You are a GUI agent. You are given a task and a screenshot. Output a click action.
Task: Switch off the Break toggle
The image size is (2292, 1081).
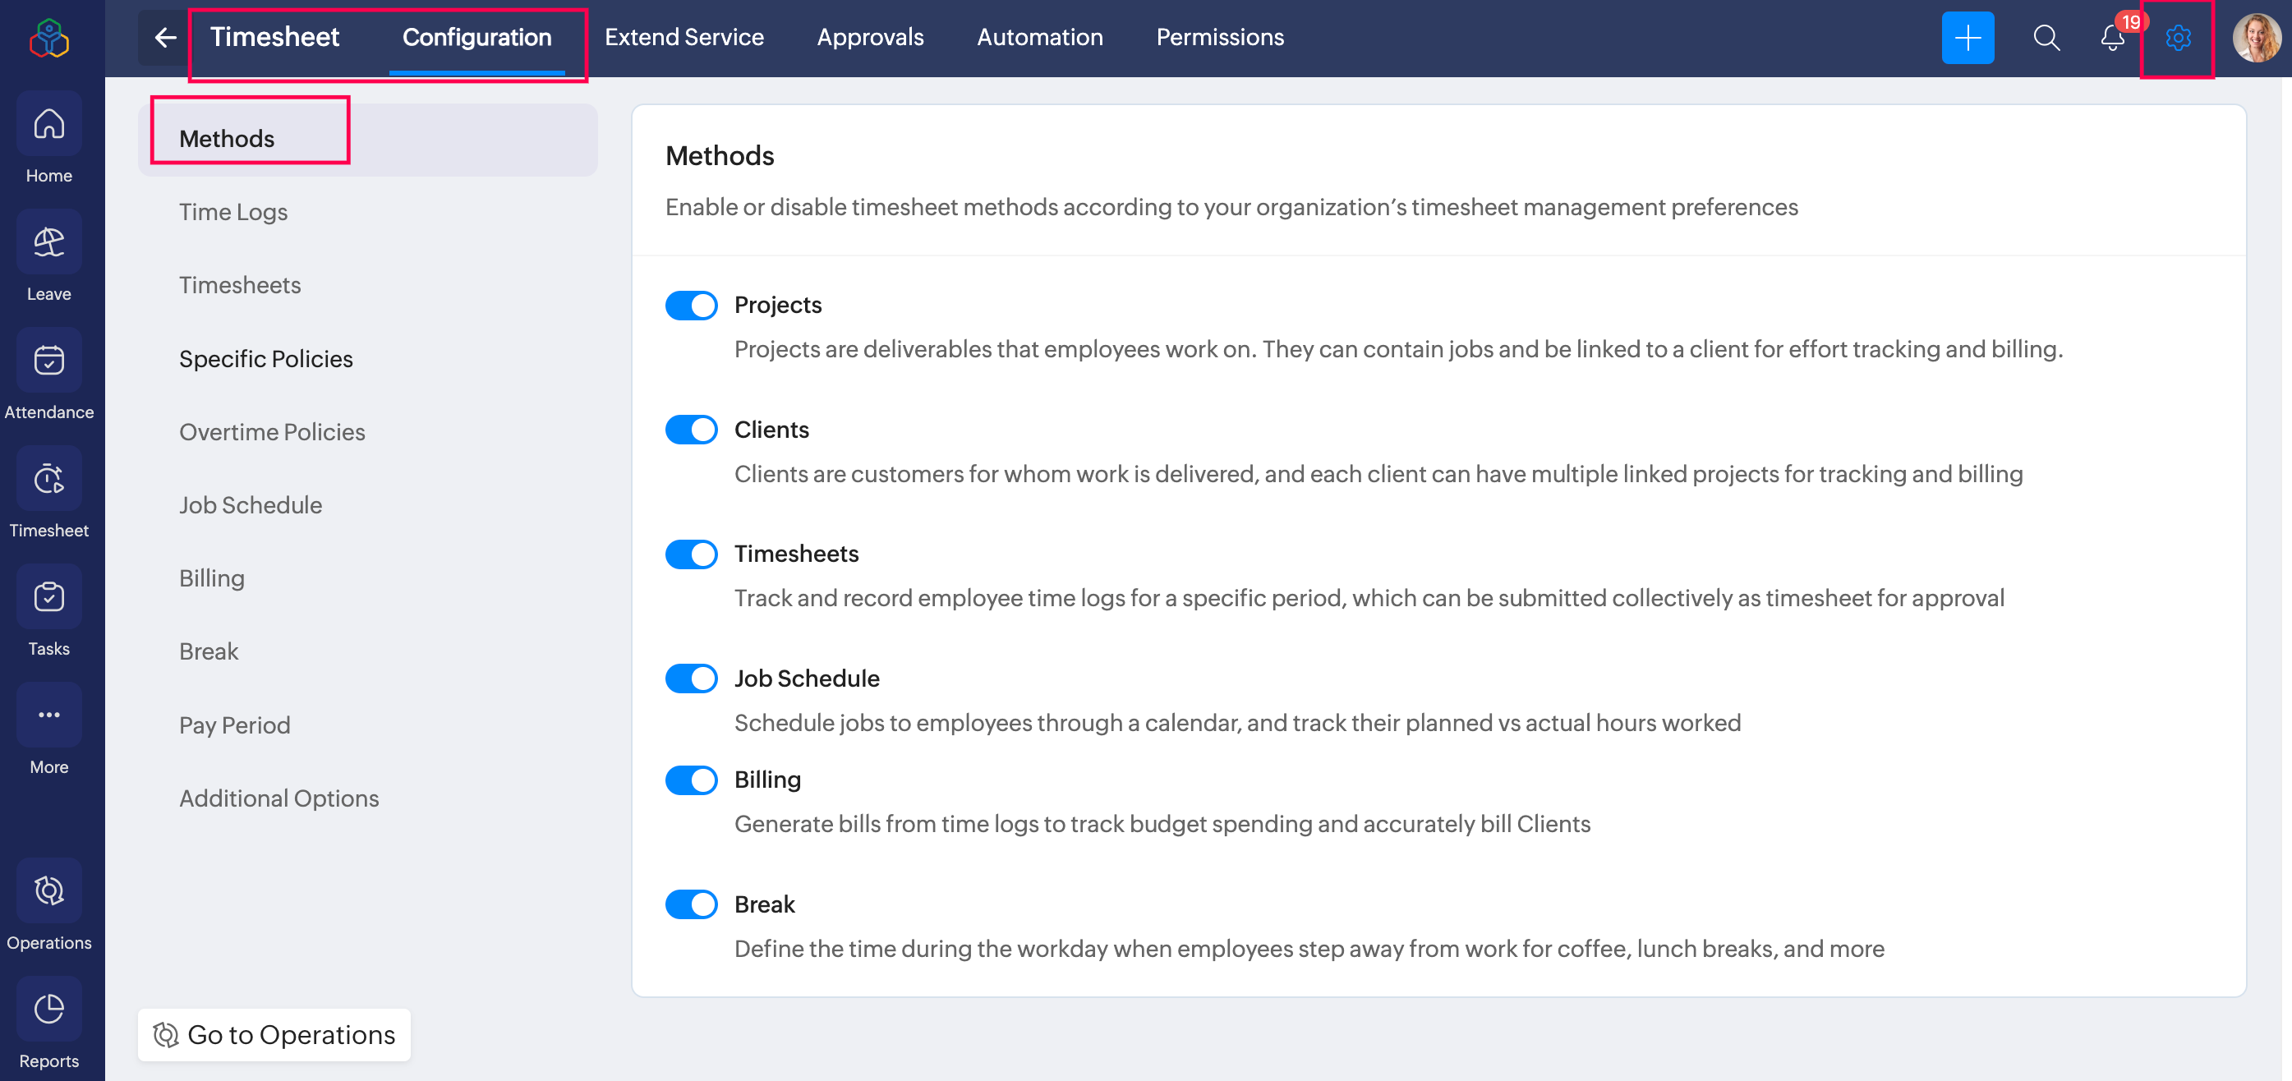tap(690, 905)
